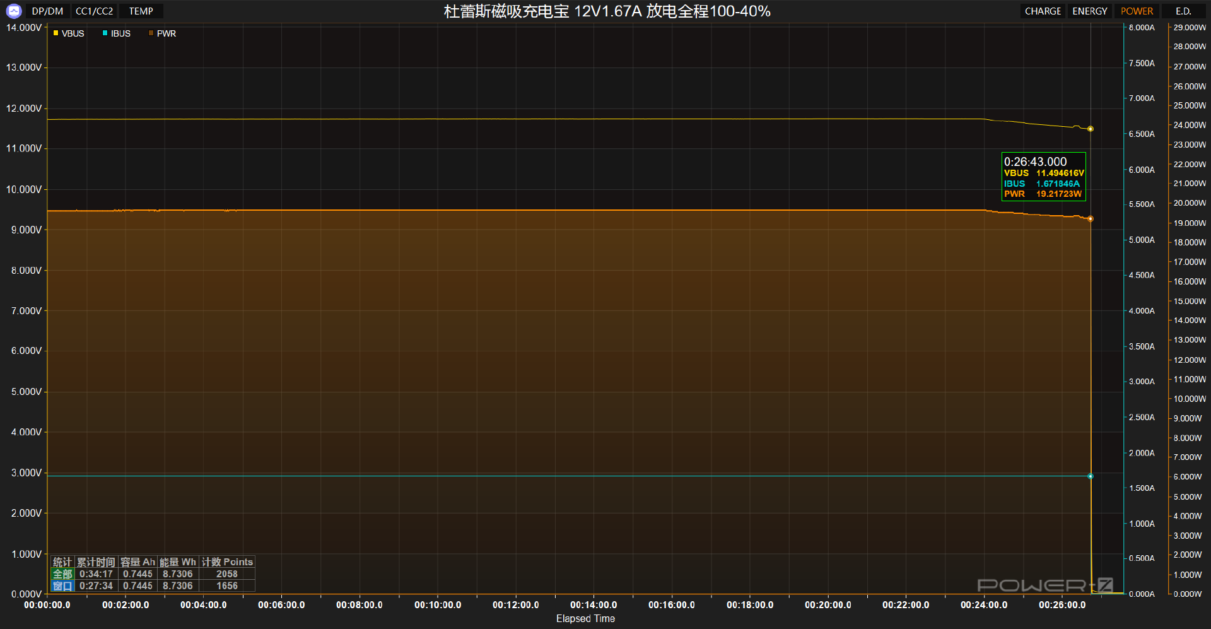Click the app logo icon at top-left

pyautogui.click(x=14, y=11)
